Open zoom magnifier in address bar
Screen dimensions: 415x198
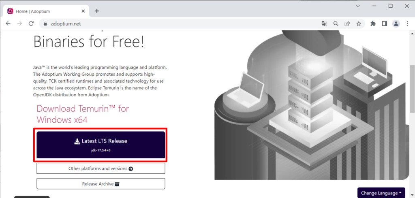pos(336,24)
